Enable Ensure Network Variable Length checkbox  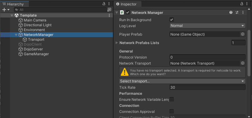point(172,100)
